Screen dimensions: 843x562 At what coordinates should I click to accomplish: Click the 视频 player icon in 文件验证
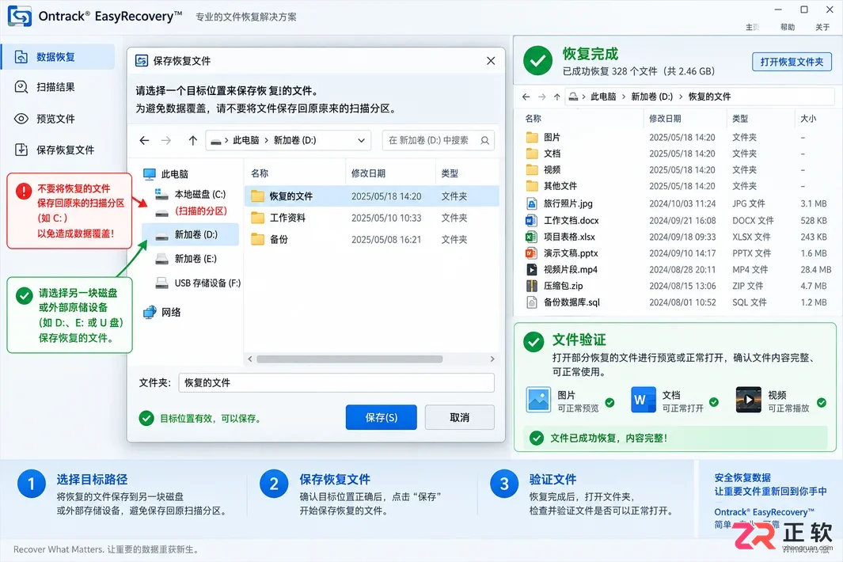[748, 400]
